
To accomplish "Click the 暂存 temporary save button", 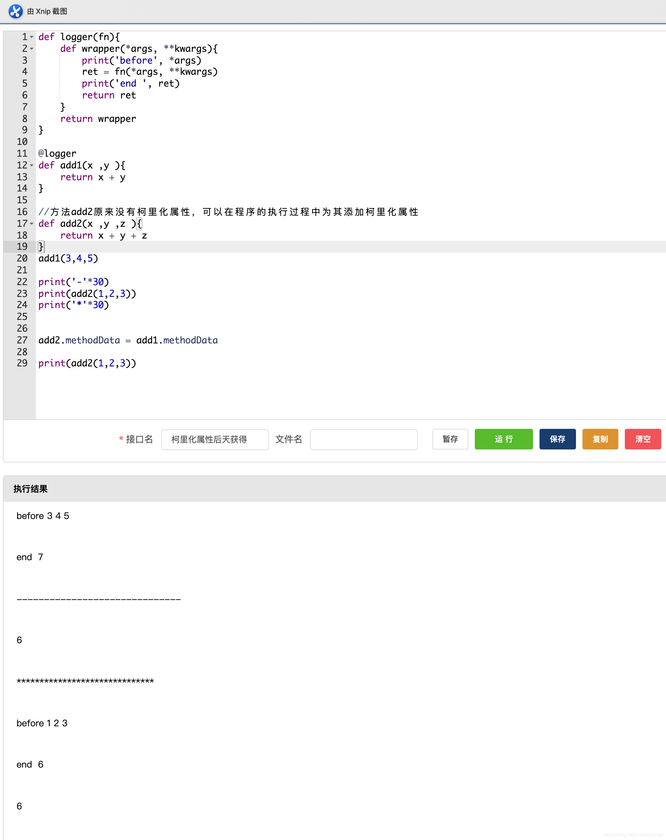I will coord(450,439).
